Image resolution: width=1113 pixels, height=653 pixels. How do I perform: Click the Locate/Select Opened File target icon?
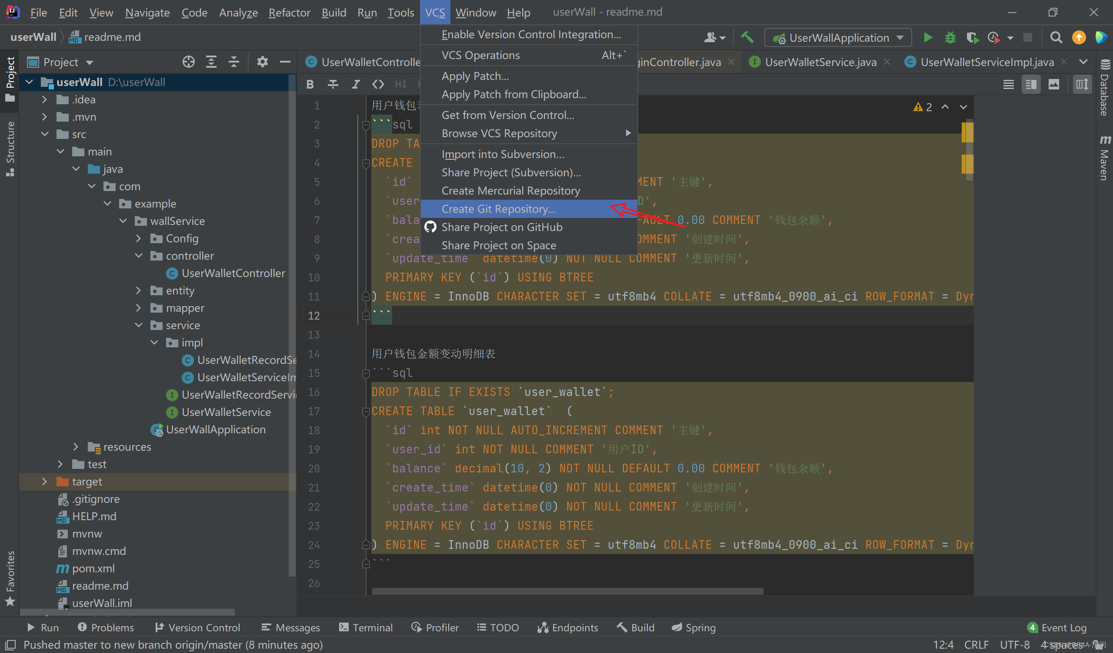pos(189,62)
